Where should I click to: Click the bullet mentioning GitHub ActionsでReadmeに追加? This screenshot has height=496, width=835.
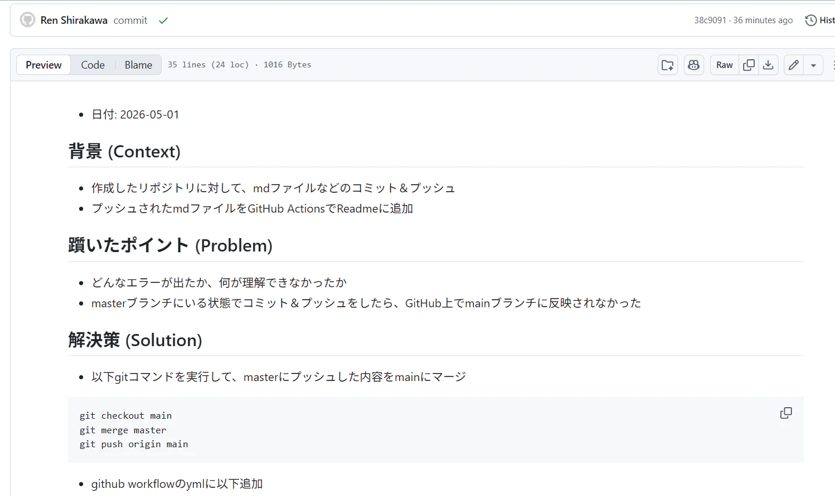click(x=252, y=209)
